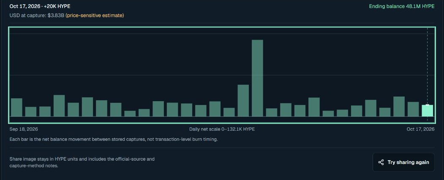Screen dimensions: 444x180
Task: Click the Daily net scale 0–132.1K HYPE label
Action: point(222,129)
